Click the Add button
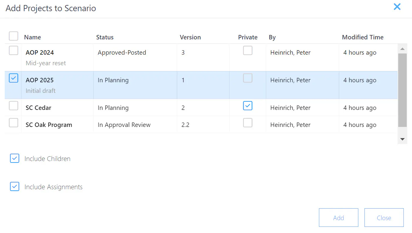The width and height of the screenshot is (412, 233). coord(339,218)
